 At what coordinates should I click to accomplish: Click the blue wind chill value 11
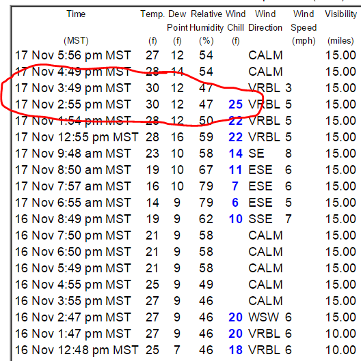[235, 170]
